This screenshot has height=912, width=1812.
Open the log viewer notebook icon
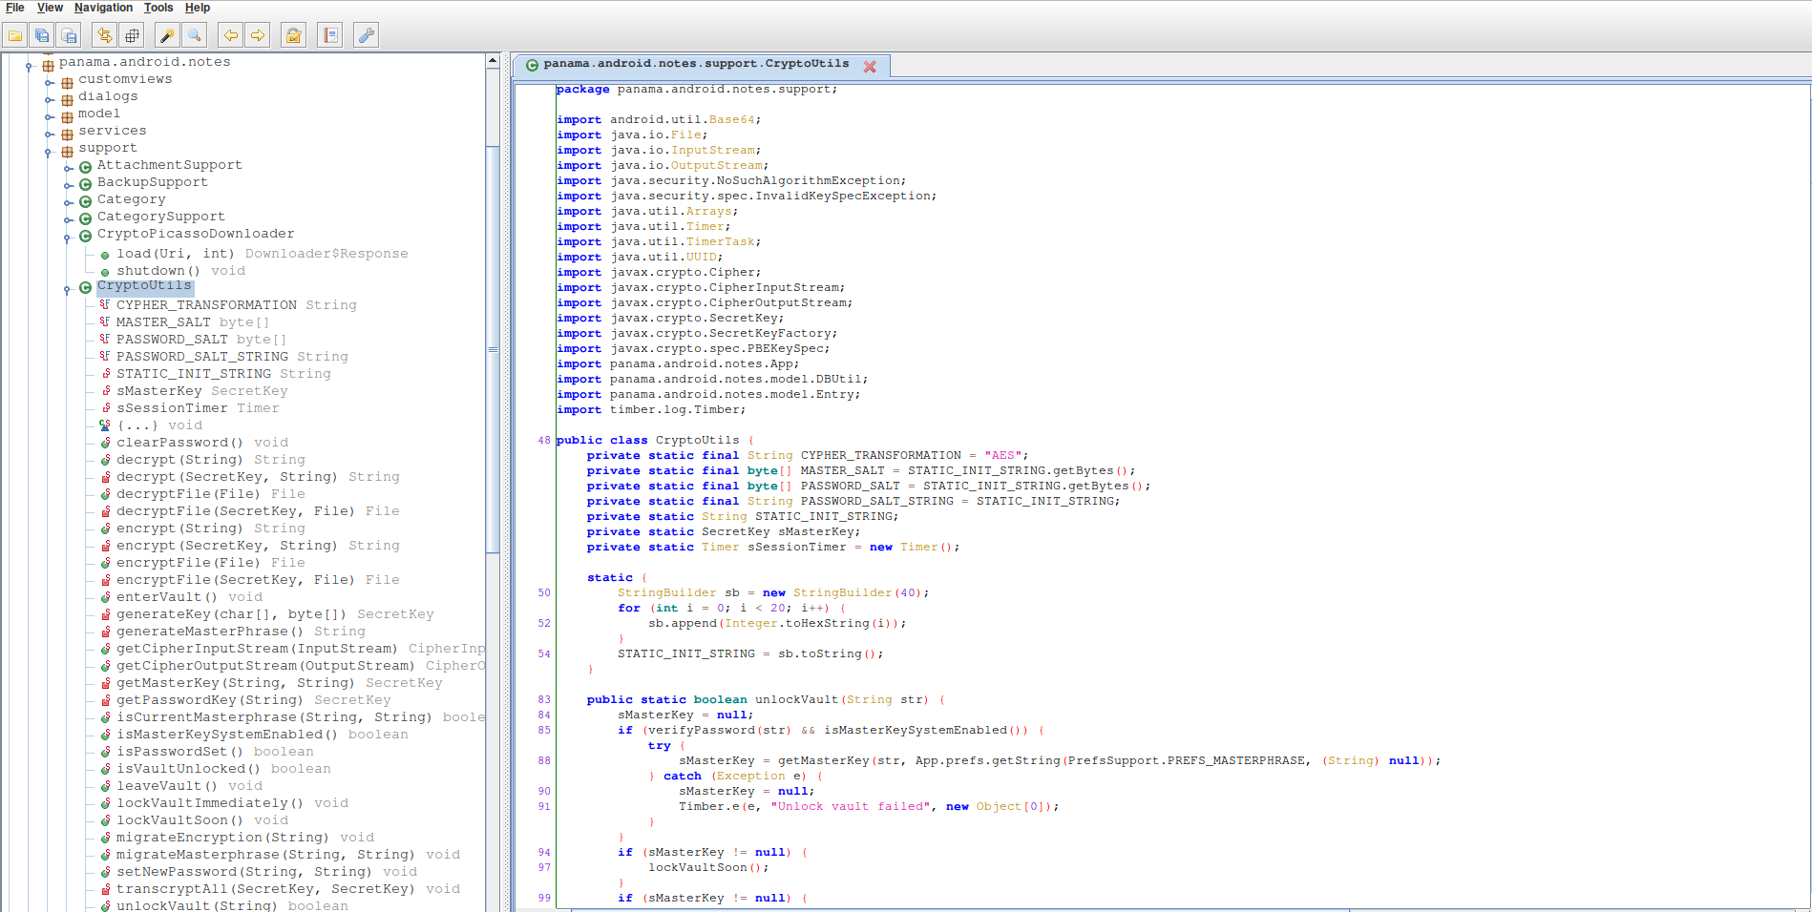[x=330, y=36]
